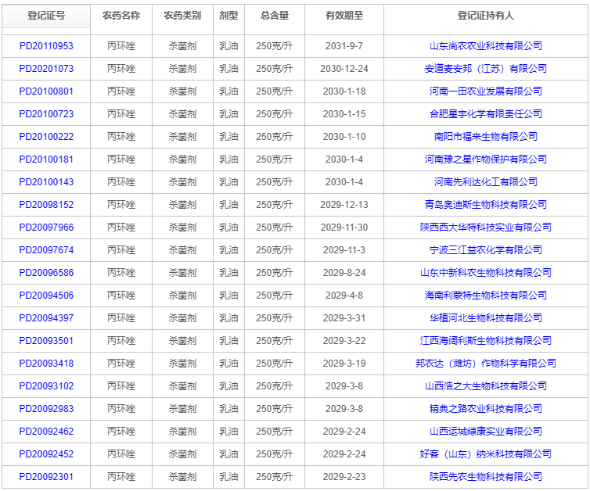Select expiry date 2029-3-22
The width and height of the screenshot is (590, 491).
point(344,341)
